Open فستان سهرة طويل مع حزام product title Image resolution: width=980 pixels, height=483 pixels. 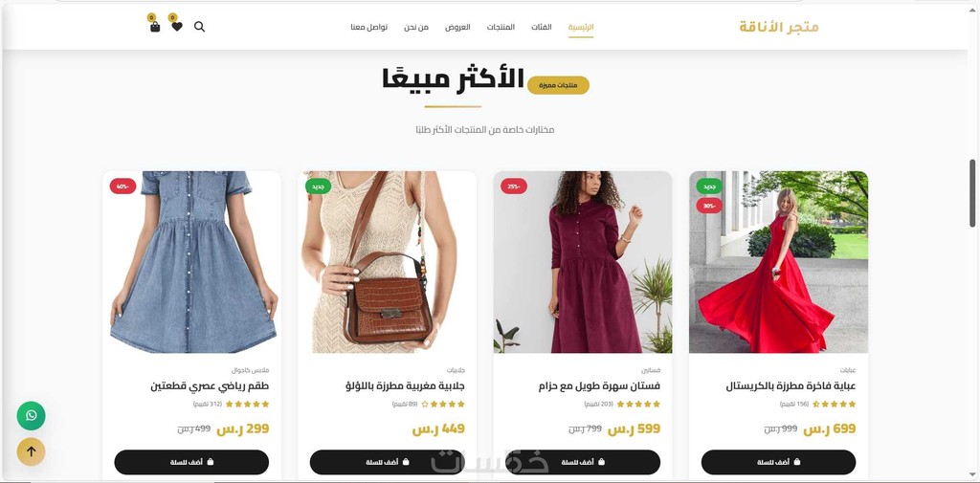599,386
